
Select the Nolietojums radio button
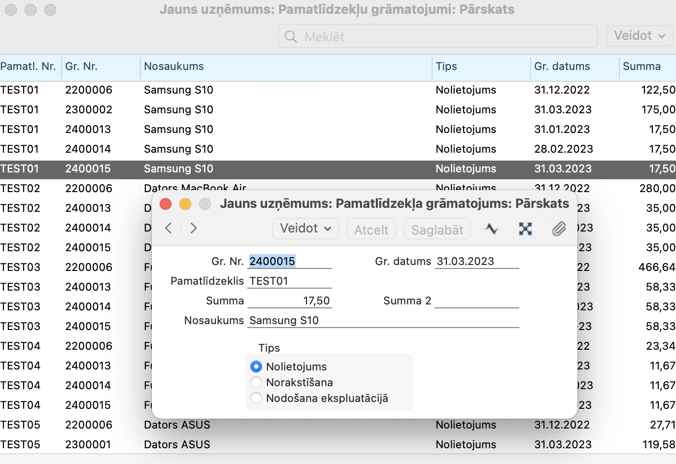click(x=256, y=366)
